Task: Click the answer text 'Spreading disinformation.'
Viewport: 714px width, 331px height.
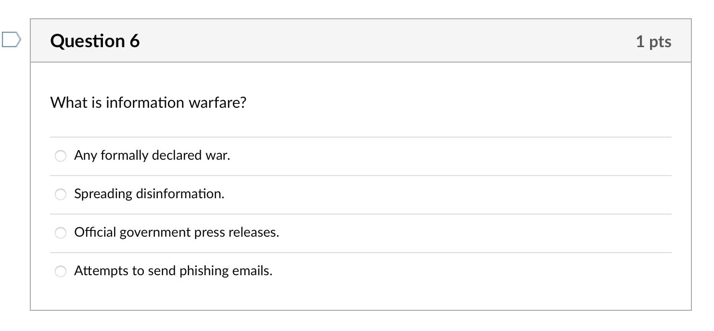Action: 149,194
